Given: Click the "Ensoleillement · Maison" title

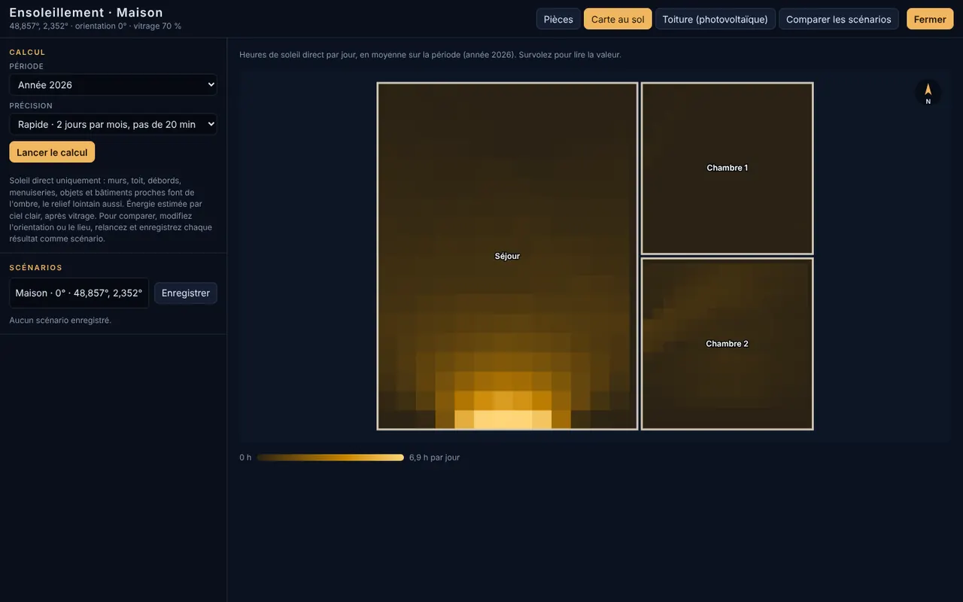Looking at the screenshot, I should click(86, 12).
